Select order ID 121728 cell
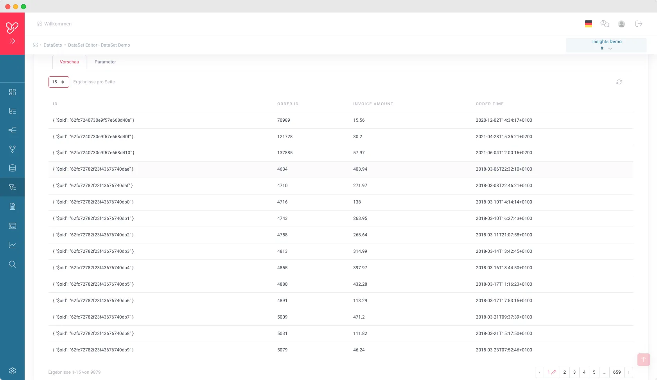The height and width of the screenshot is (380, 657). [285, 137]
